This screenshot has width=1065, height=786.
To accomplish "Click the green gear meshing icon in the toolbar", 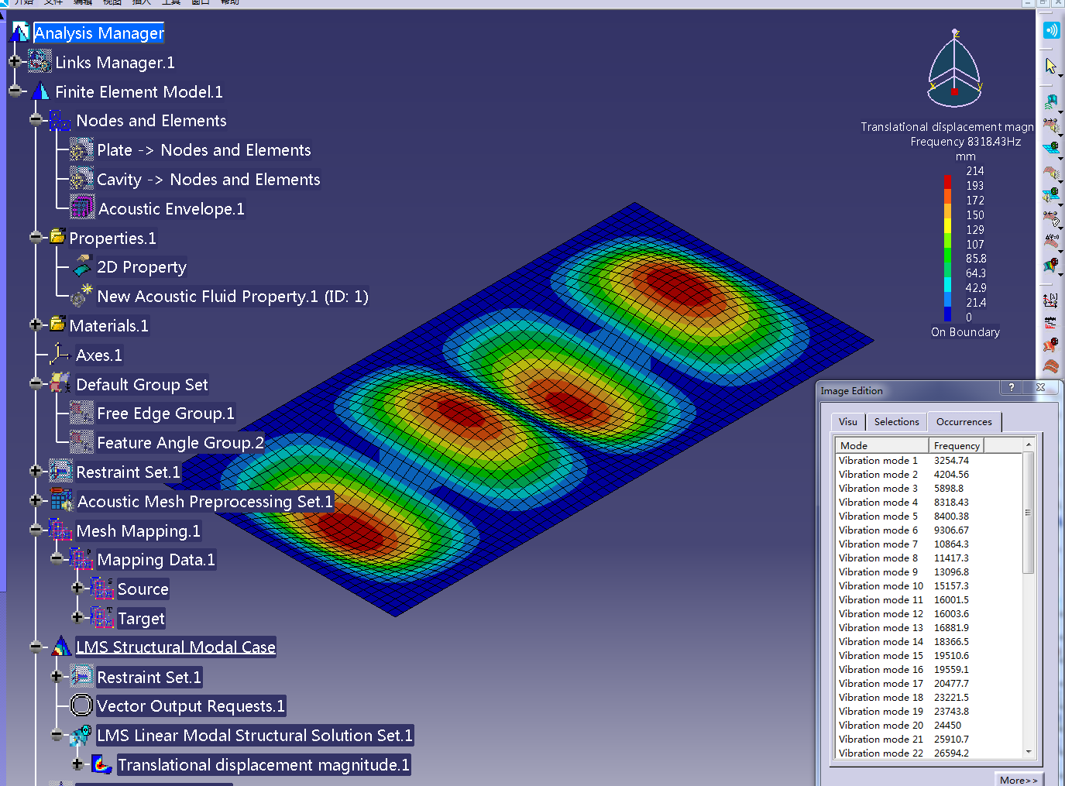I will pyautogui.click(x=1051, y=146).
